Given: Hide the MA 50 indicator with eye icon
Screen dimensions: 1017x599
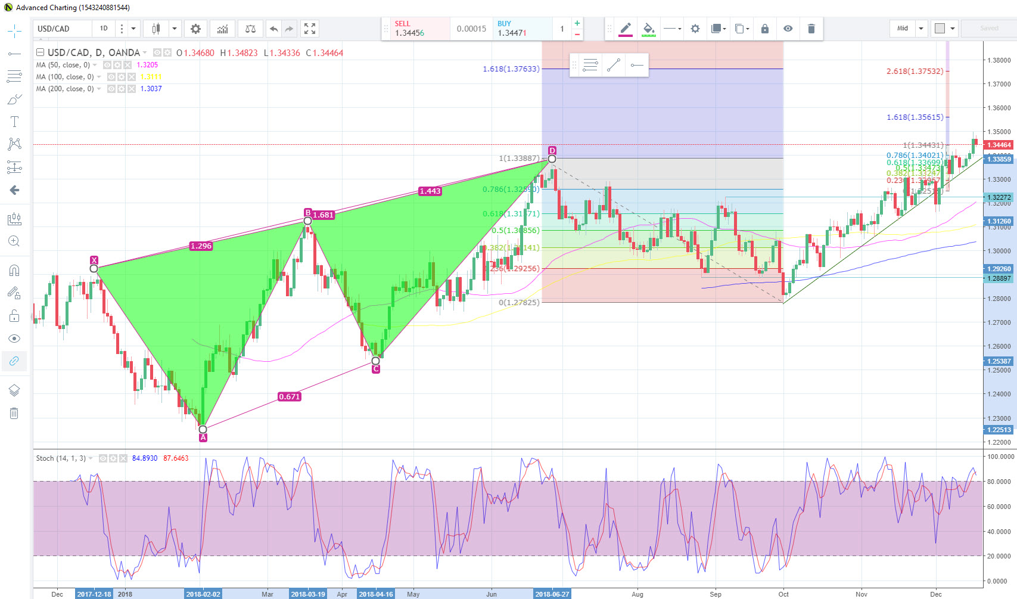Looking at the screenshot, I should pos(107,65).
